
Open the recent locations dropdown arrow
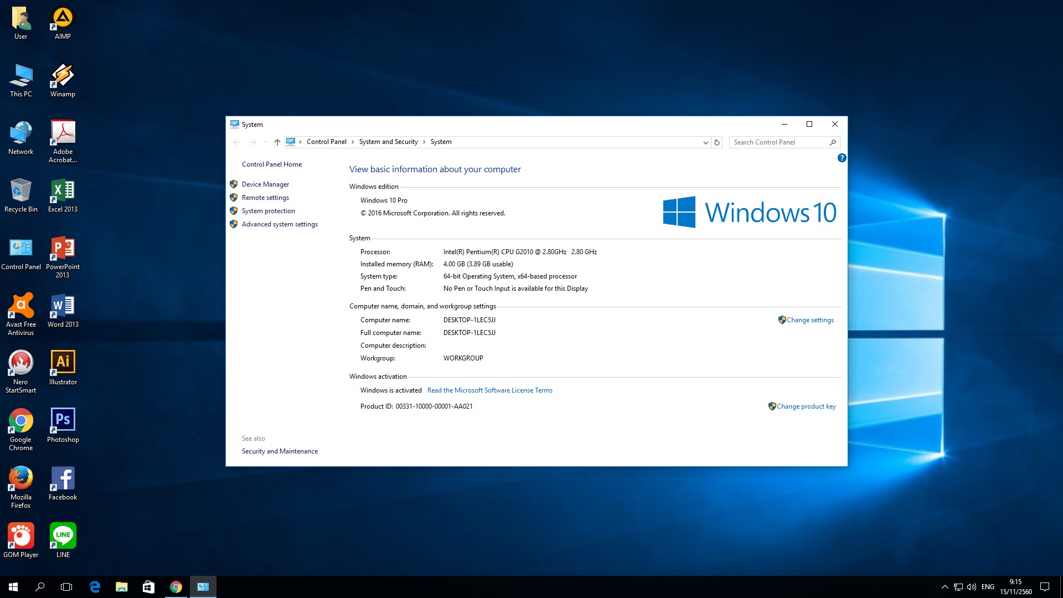pyautogui.click(x=266, y=142)
